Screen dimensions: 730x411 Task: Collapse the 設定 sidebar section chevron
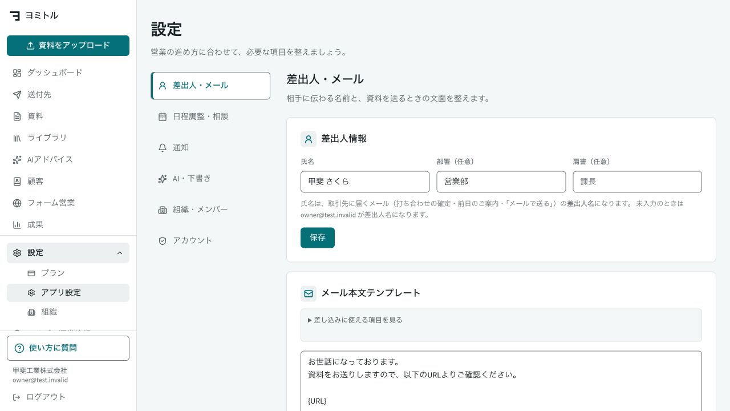(x=120, y=253)
